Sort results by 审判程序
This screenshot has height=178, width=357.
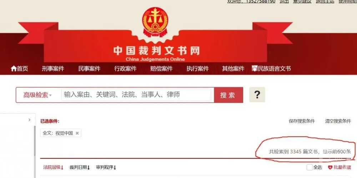106,168
